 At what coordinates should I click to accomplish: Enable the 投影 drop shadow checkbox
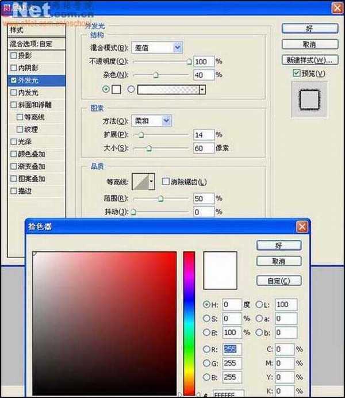[x=14, y=56]
